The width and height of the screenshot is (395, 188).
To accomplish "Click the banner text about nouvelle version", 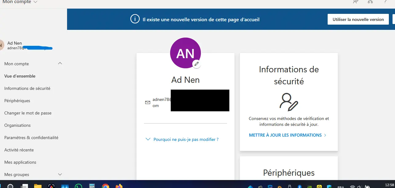I will click(201, 19).
